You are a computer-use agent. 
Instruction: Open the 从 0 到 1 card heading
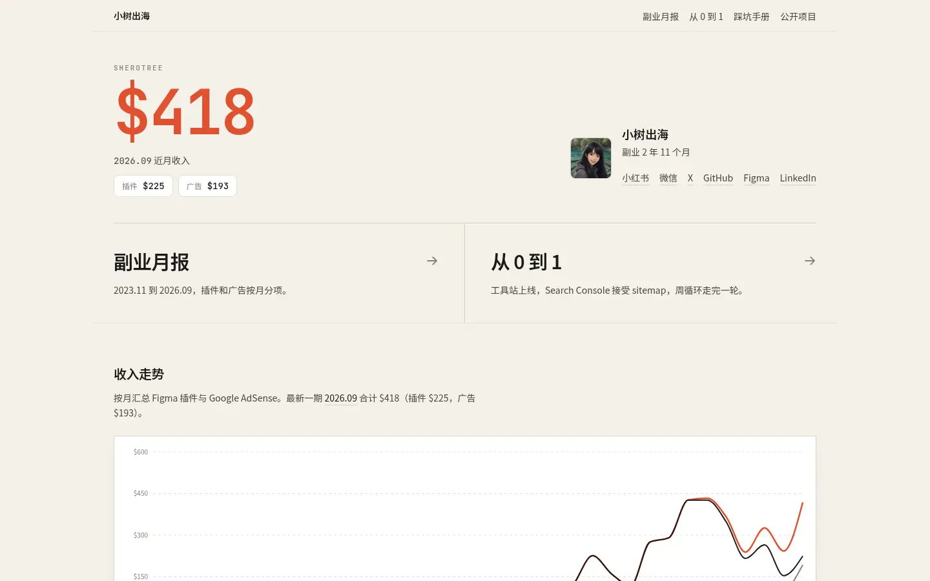[526, 262]
